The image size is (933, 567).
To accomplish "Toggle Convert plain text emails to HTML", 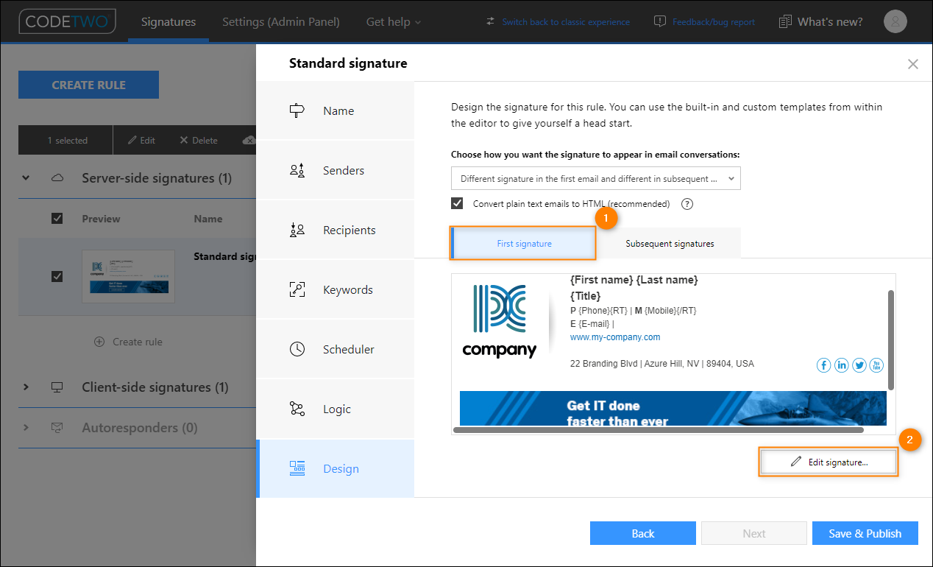I will [x=458, y=203].
